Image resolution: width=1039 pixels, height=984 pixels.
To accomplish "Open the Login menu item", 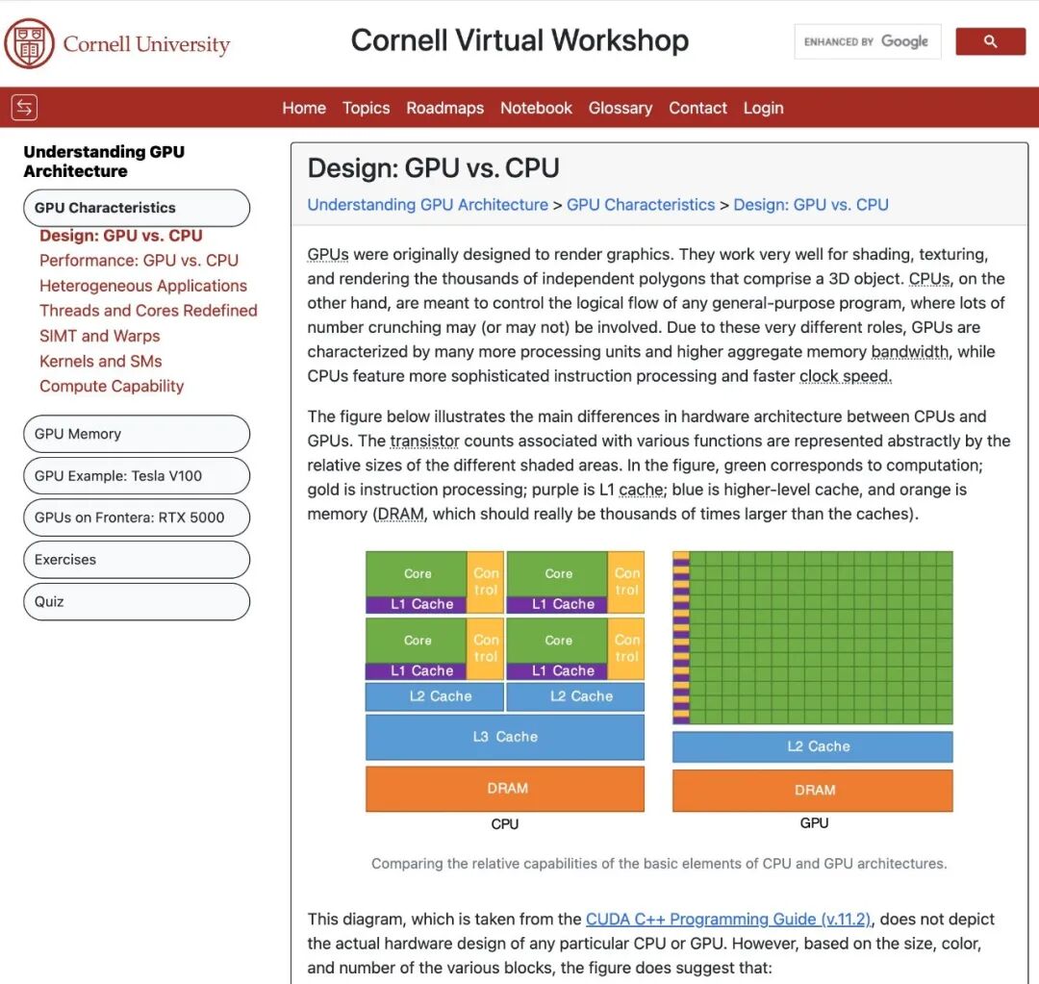I will (x=763, y=108).
